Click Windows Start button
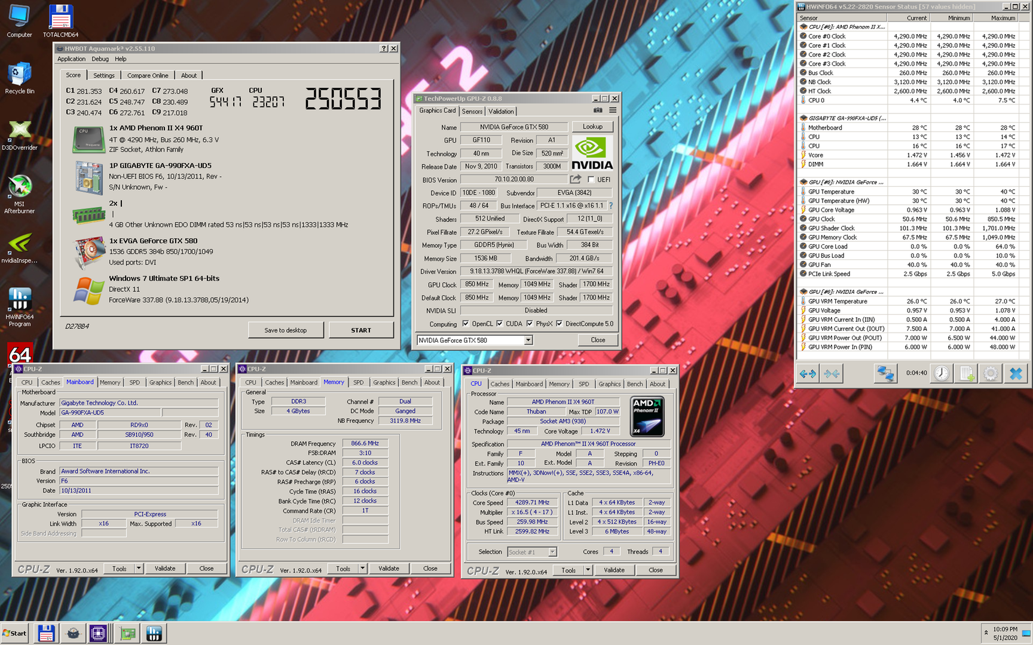The width and height of the screenshot is (1033, 645). [15, 633]
